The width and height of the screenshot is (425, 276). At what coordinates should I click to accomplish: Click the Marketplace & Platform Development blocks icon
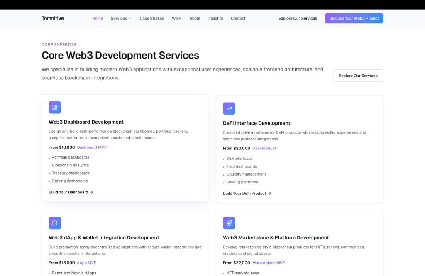pos(229,223)
